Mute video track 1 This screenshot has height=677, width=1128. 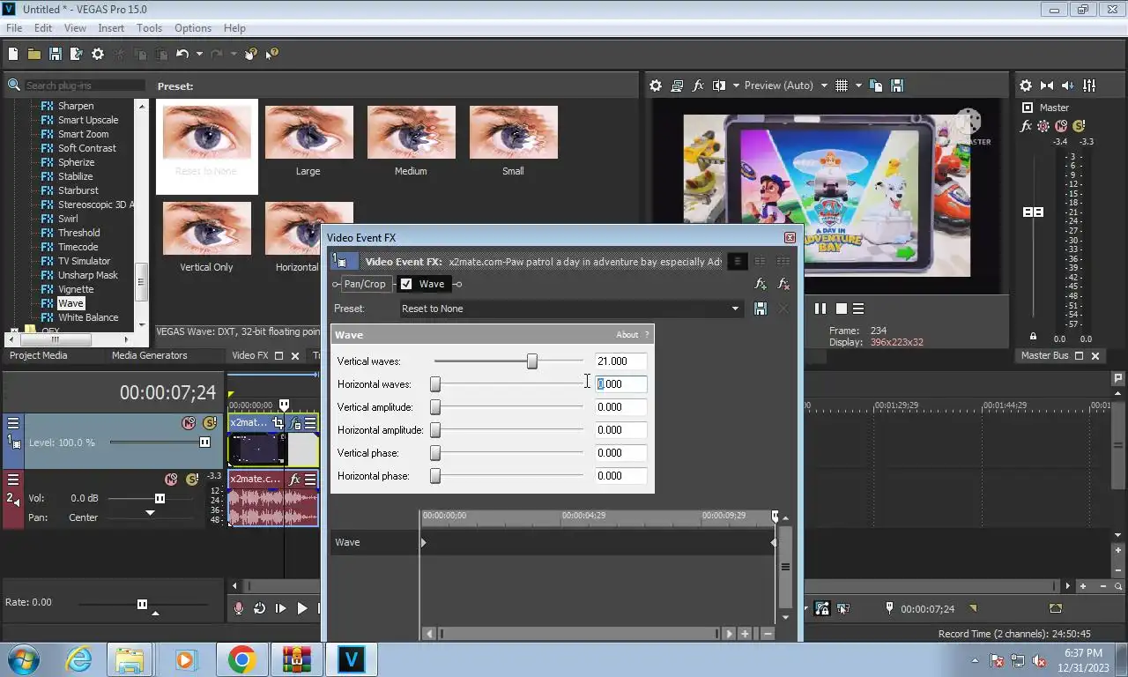coord(189,423)
